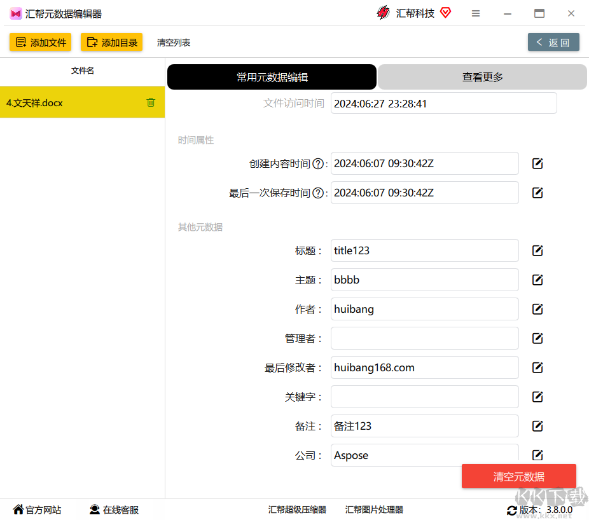Viewport: 589px width, 520px height.
Task: Switch to 查看更多 tab
Action: pyautogui.click(x=482, y=77)
